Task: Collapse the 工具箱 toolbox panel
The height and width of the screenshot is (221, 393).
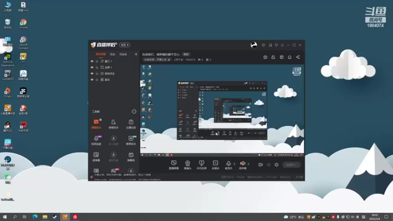Action: 134,111
